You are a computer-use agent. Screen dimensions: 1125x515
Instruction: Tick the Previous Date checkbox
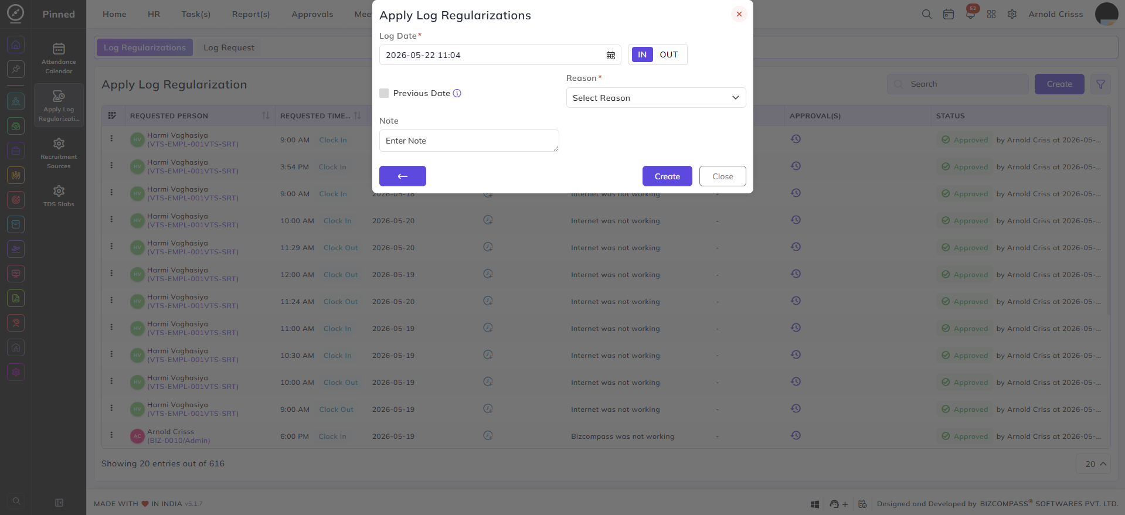coord(384,93)
